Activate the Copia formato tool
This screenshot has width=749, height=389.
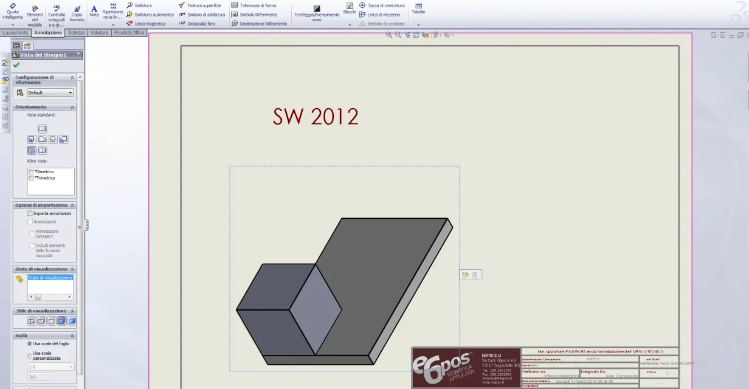pos(77,13)
